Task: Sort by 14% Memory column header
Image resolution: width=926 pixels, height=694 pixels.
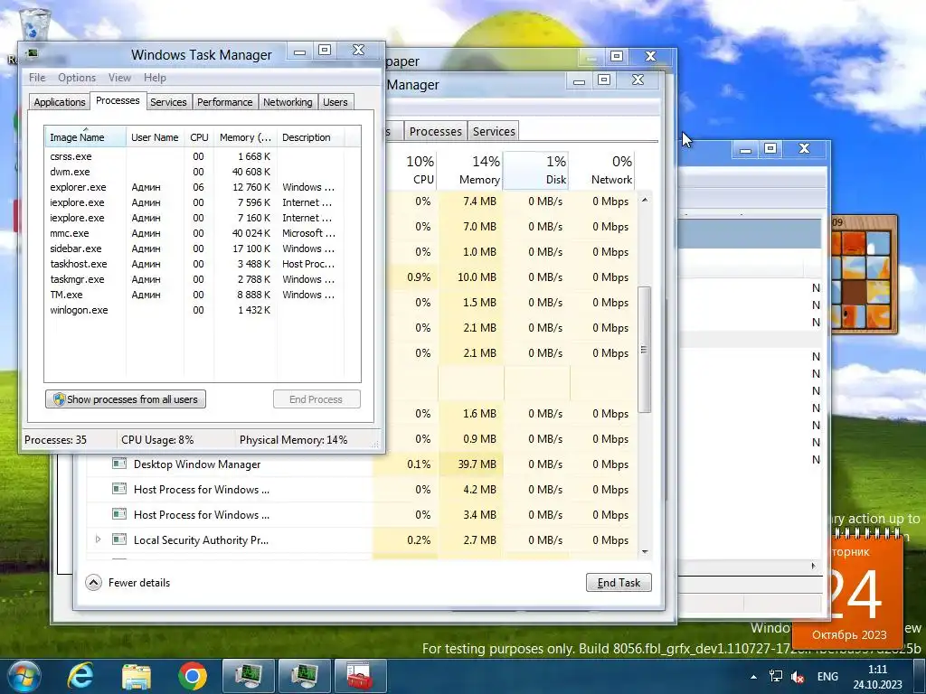Action: (x=470, y=170)
